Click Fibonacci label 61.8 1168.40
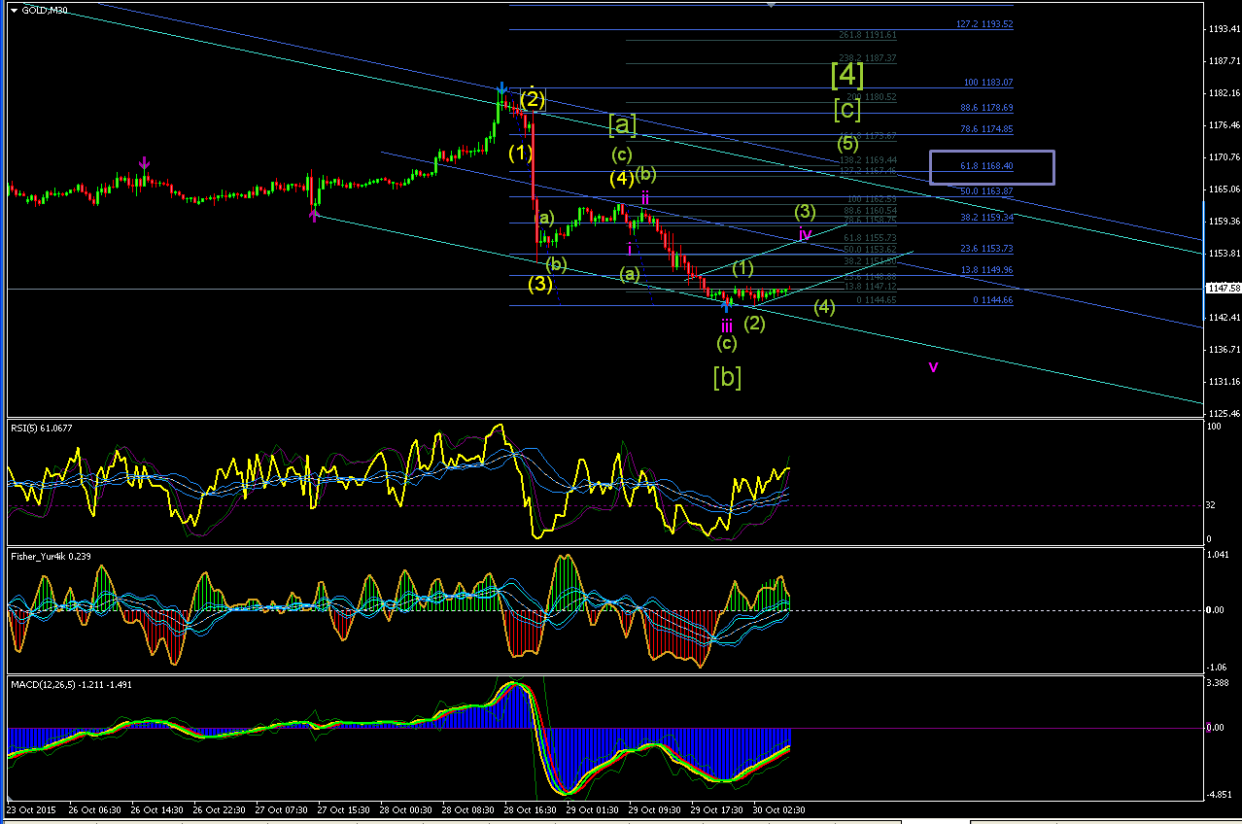This screenshot has height=824, width=1242. pyautogui.click(x=986, y=166)
